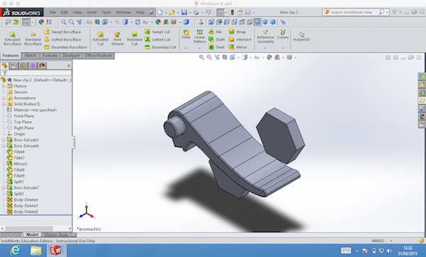Viewport: 426px width, 257px height.
Task: Open the File menu
Action: (53, 12)
